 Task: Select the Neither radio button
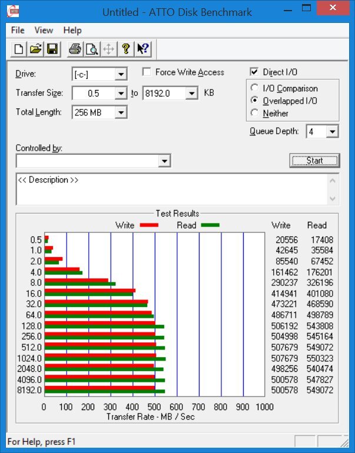point(254,113)
